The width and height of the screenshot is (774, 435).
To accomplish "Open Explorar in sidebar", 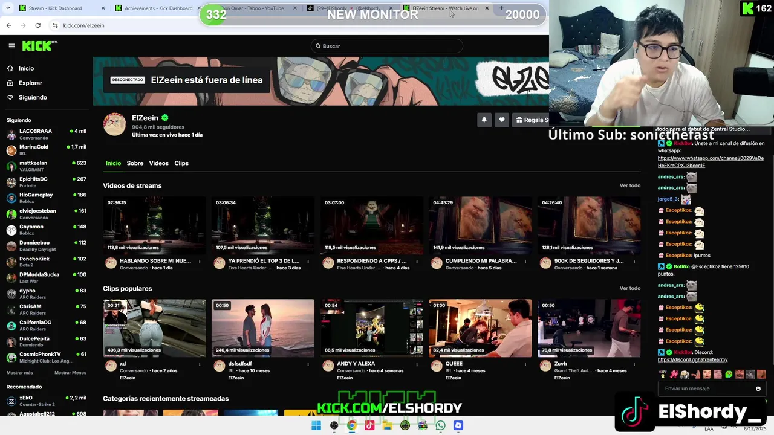I will (x=30, y=83).
